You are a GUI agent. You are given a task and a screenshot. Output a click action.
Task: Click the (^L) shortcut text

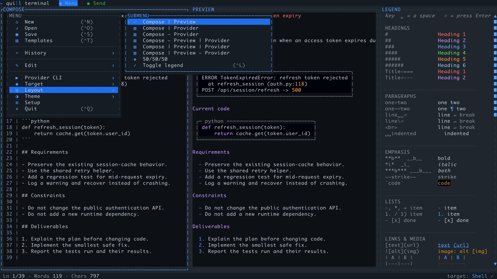point(239,65)
